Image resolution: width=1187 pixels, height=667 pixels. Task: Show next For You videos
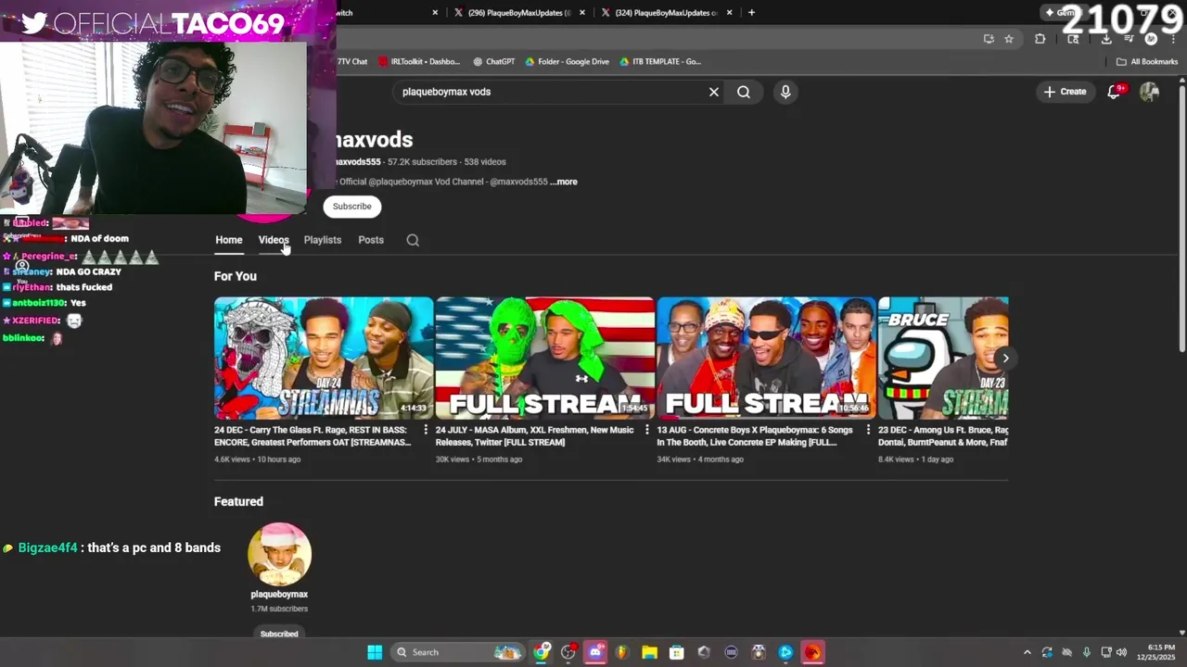[1005, 359]
